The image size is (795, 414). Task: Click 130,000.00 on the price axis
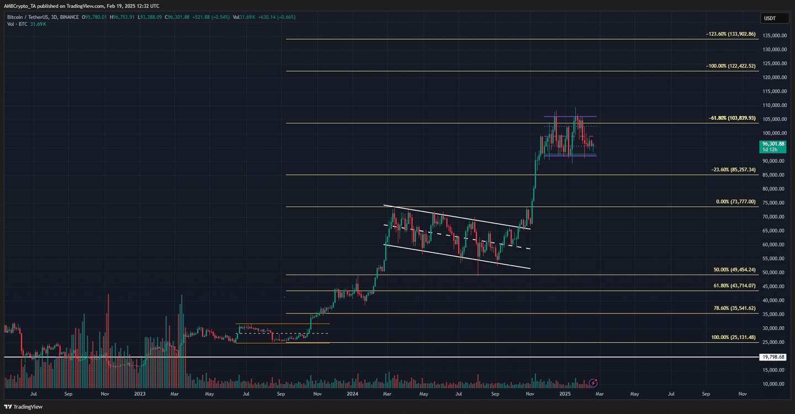coord(775,50)
